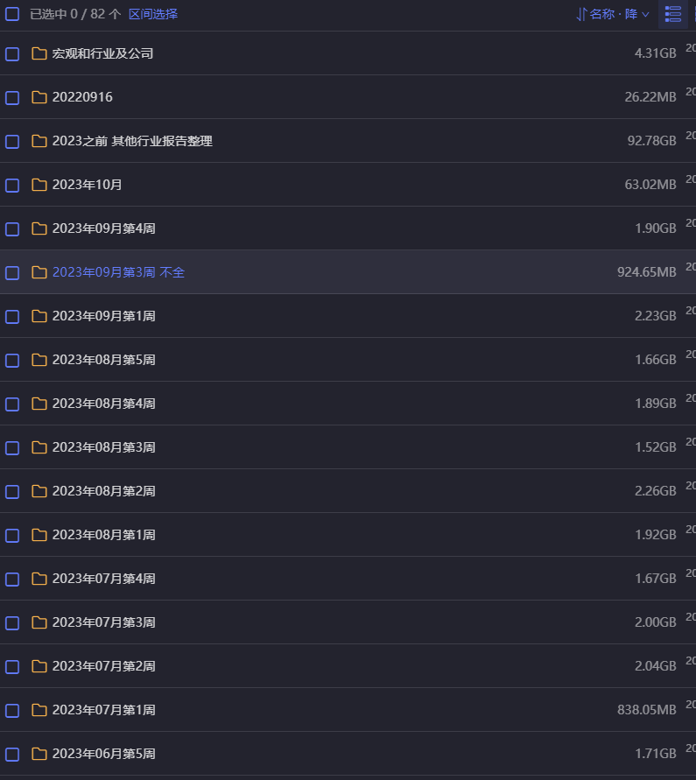The width and height of the screenshot is (696, 780).
Task: Open the 2023年08月第4周 folder
Action: (x=103, y=404)
